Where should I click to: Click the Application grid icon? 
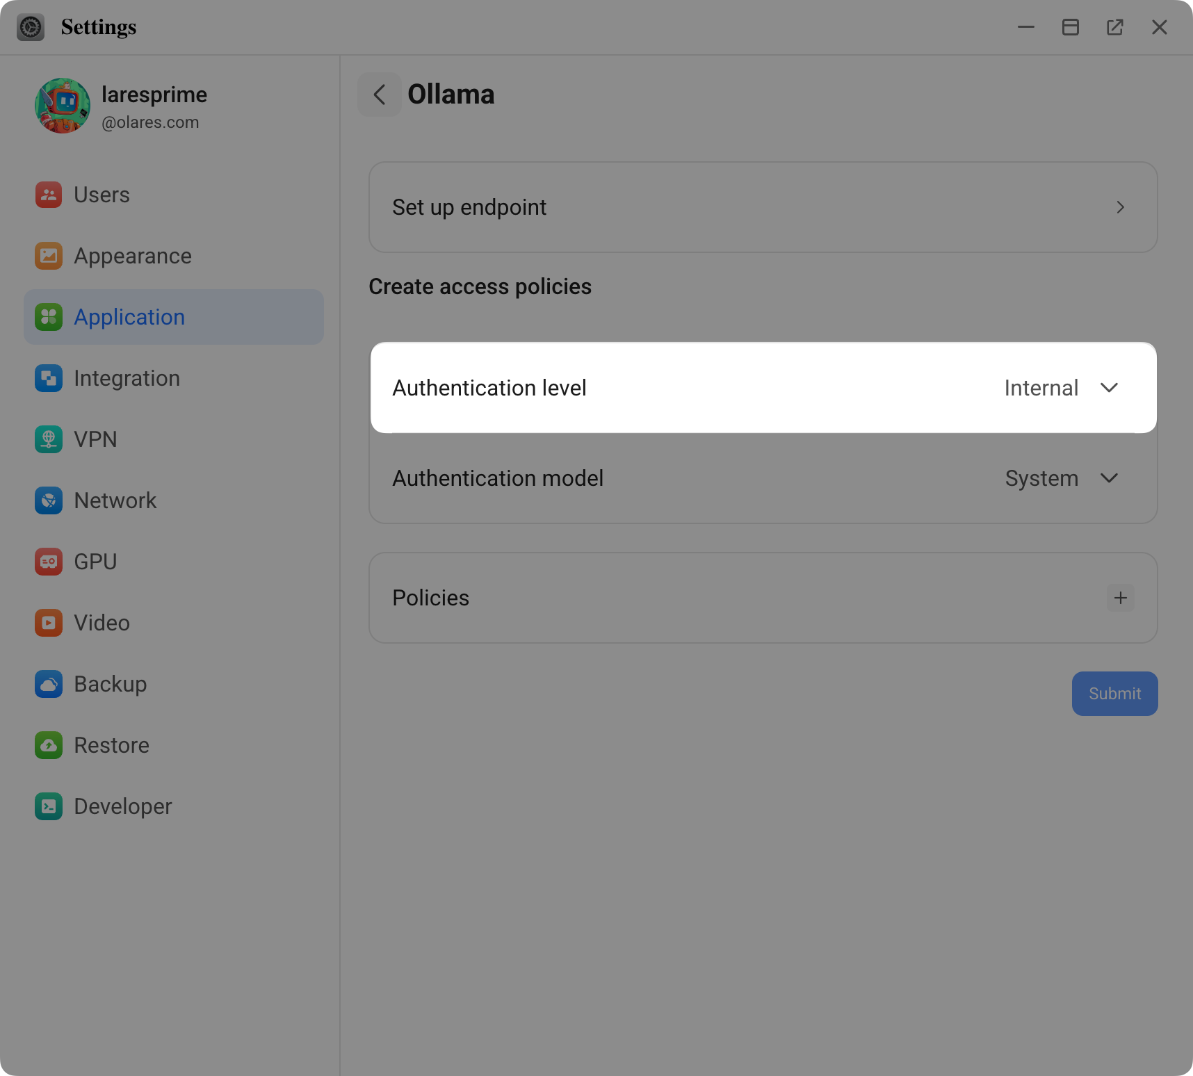(x=48, y=317)
